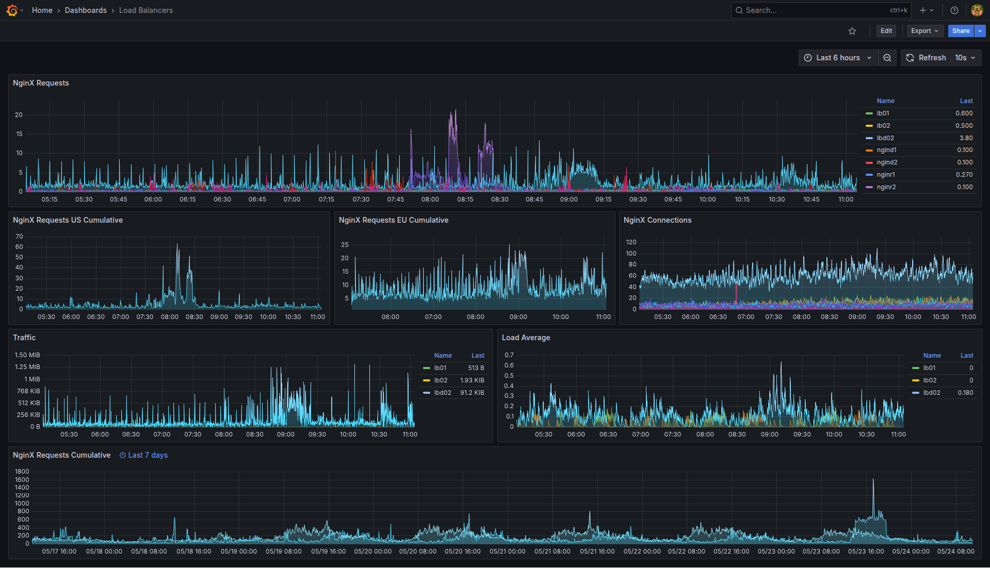The image size is (990, 568).
Task: Toggle lb01 series in Traffic legend
Action: pyautogui.click(x=440, y=368)
